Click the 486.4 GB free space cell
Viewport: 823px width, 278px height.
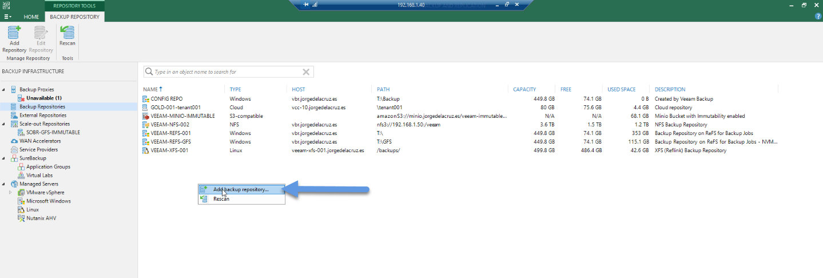tap(591, 150)
